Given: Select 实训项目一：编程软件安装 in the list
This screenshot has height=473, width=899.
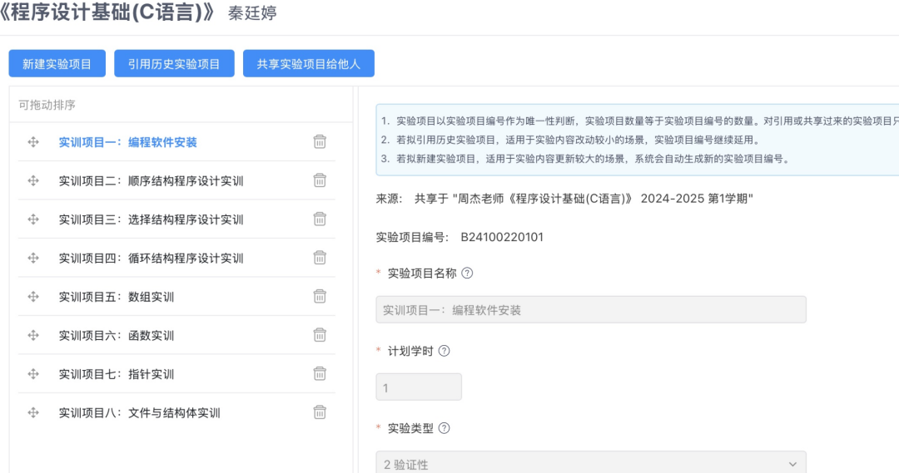Looking at the screenshot, I should pyautogui.click(x=128, y=142).
